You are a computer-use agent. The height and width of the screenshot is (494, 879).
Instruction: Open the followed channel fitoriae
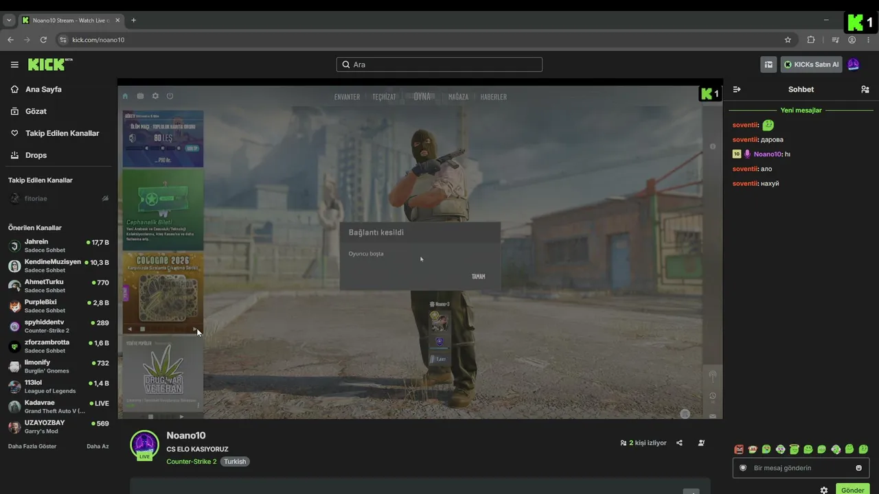(x=36, y=198)
